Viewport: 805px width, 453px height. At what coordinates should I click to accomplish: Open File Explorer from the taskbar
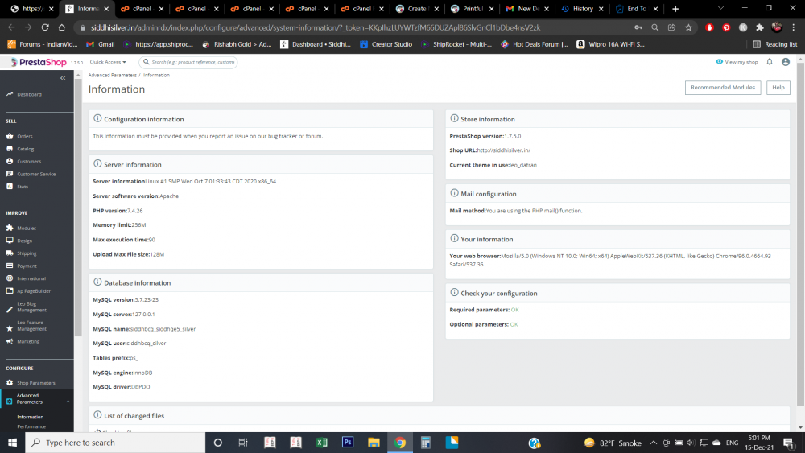point(374,443)
